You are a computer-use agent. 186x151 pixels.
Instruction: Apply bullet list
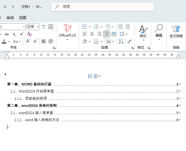[x=84, y=27]
